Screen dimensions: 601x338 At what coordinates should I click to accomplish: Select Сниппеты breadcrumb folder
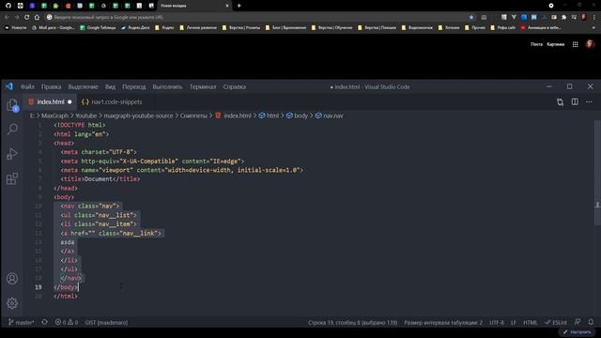tap(193, 115)
